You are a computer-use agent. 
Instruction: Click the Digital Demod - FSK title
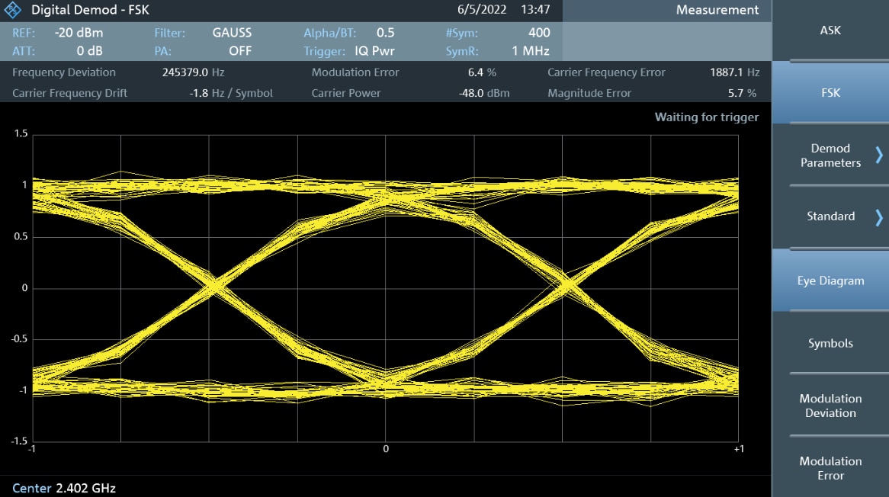pos(90,11)
